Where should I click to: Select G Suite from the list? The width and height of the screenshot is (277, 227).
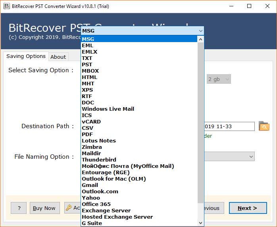139,223
